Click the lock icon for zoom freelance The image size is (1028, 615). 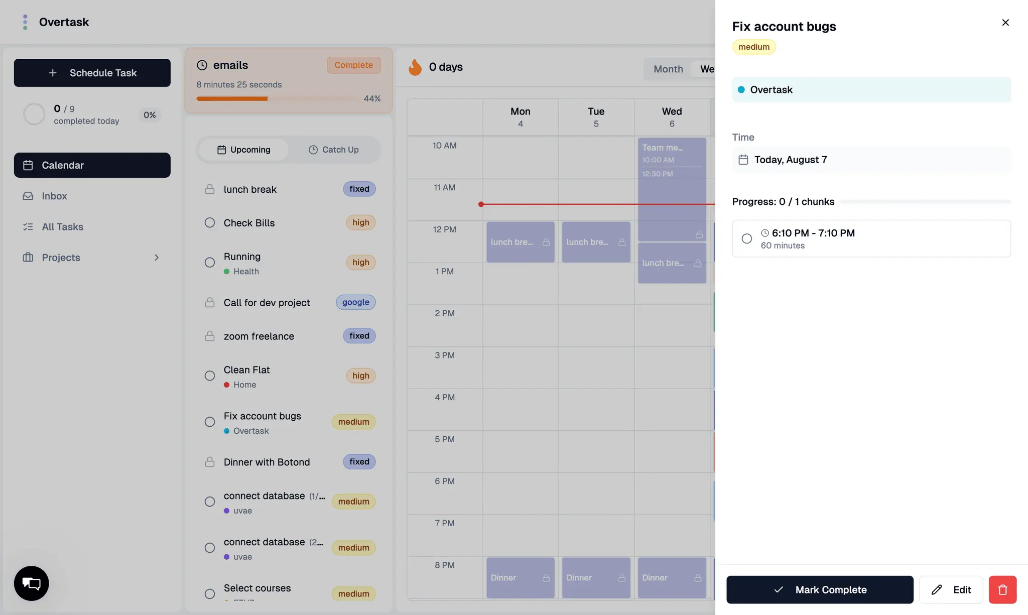(210, 336)
